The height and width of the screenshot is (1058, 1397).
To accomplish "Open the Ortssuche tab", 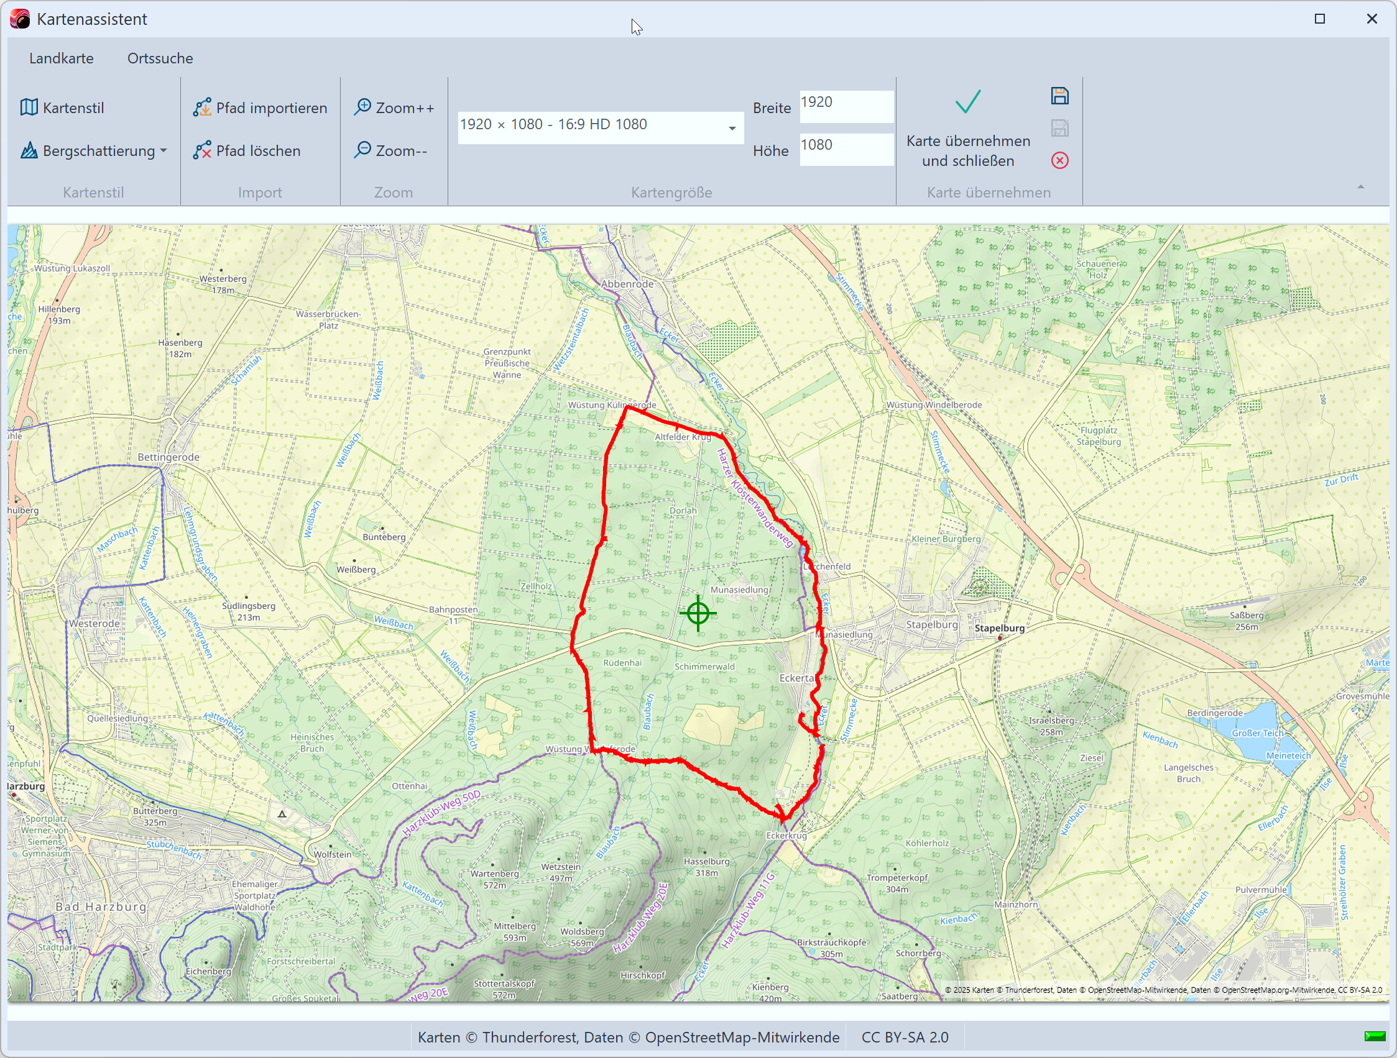I will (160, 58).
